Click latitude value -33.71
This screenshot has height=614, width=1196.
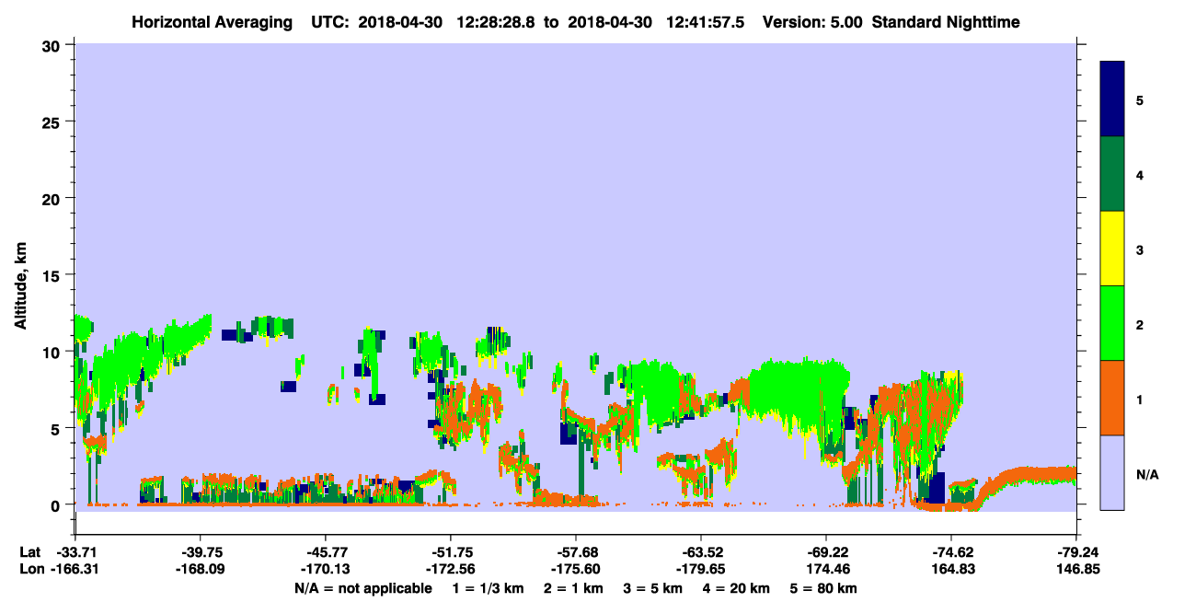coord(75,552)
